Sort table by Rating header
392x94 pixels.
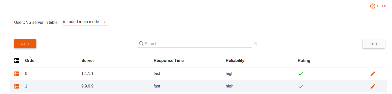pyautogui.click(x=304, y=60)
